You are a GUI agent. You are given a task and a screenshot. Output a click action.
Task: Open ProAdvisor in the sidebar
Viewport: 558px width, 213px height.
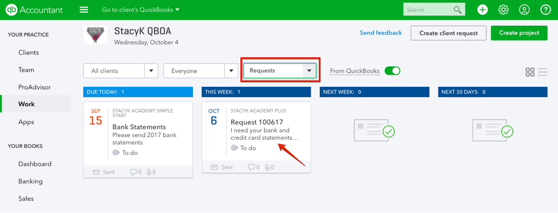coord(34,87)
